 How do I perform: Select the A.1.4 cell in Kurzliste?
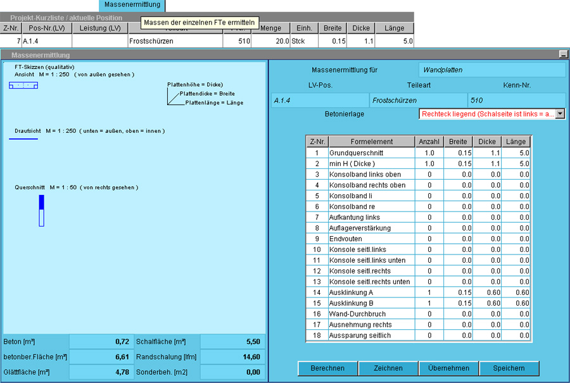[47, 41]
